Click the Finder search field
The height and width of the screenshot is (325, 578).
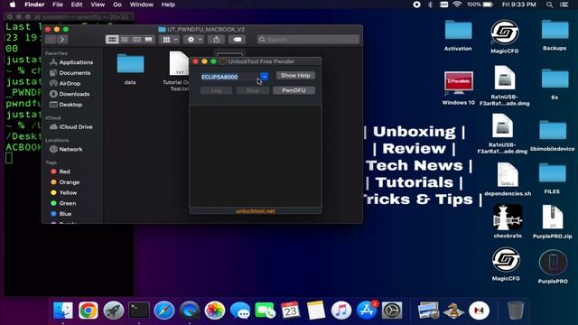(x=308, y=40)
